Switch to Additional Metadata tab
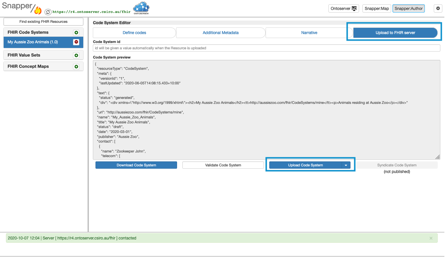 221,33
